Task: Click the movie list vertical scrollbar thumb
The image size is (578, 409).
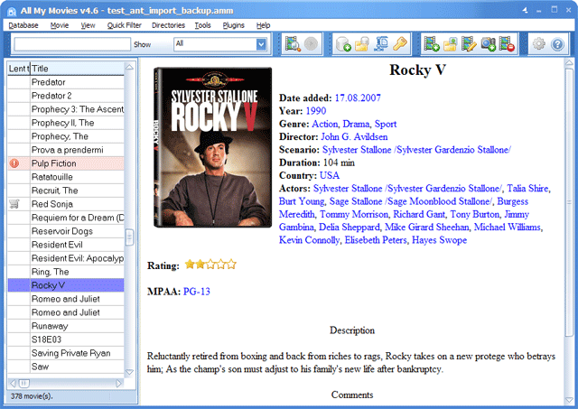Action: [129, 237]
